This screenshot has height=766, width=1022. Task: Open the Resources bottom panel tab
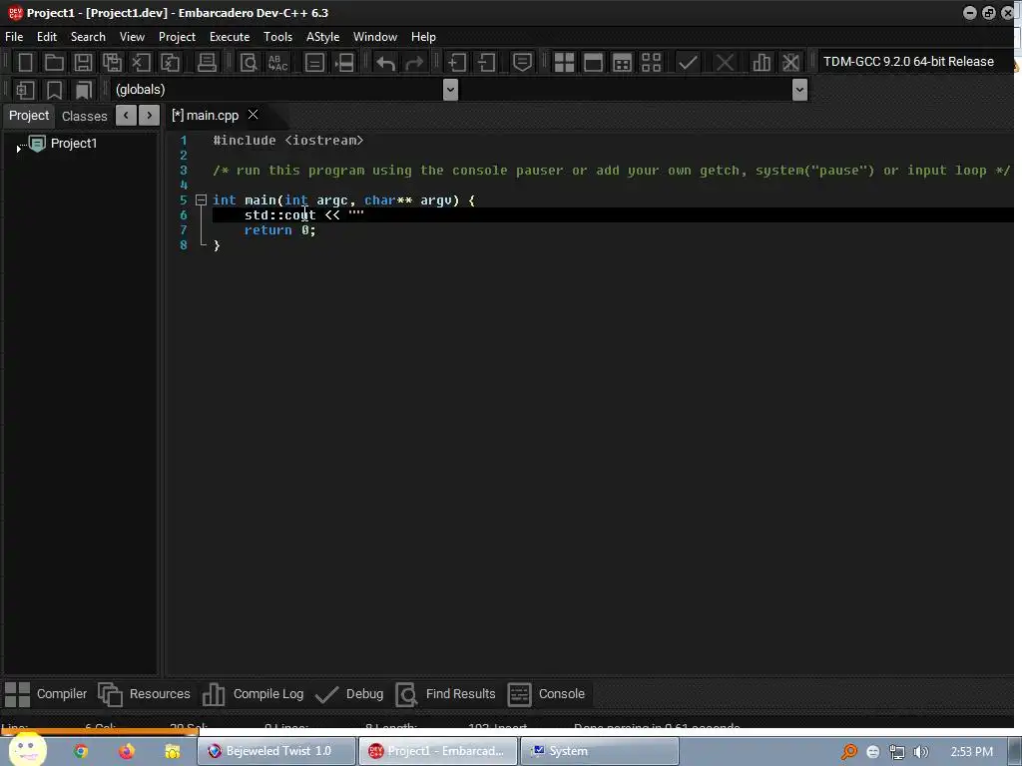click(144, 694)
